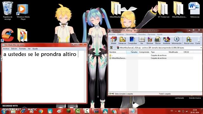
Task: Open the Asistente wizard icon
Action: click(x=167, y=41)
